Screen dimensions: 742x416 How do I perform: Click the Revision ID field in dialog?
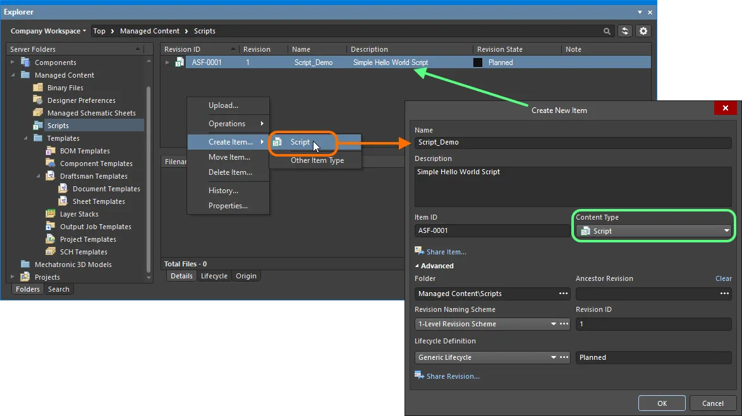[x=654, y=324]
